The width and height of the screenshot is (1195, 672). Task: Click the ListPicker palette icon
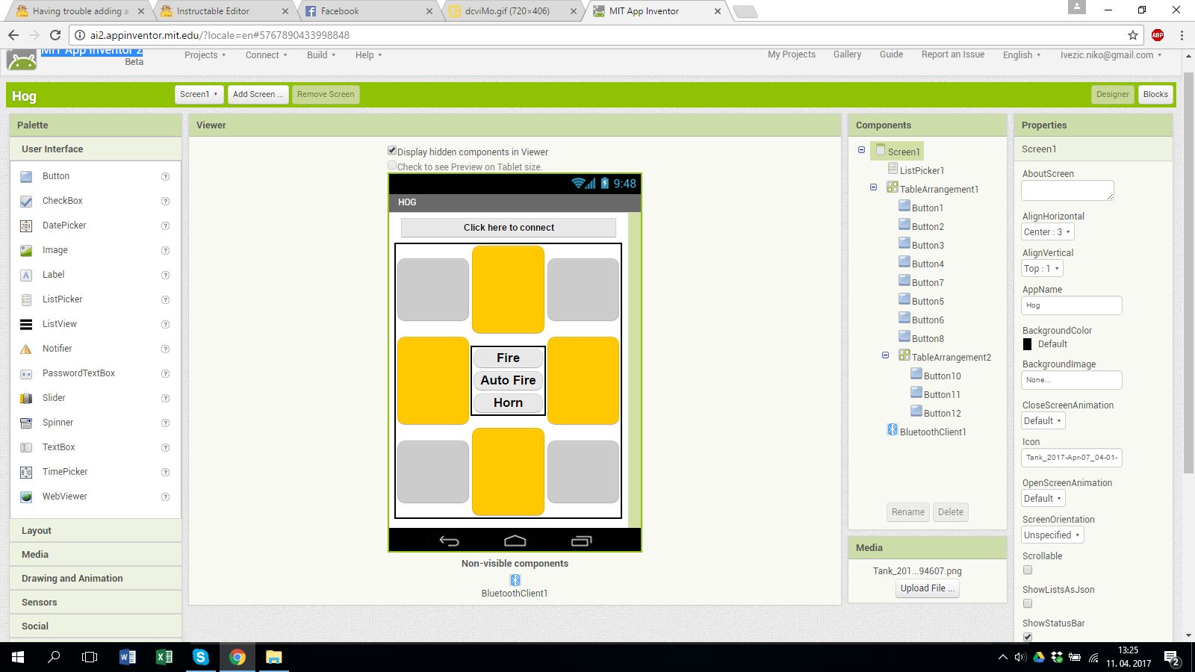26,300
